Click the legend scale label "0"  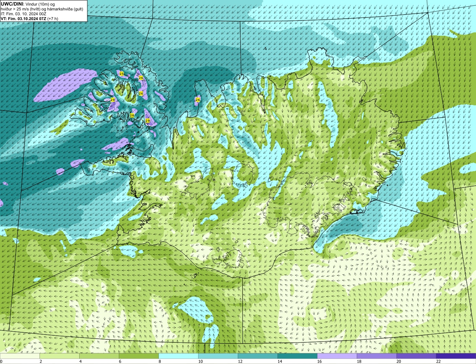tap(1, 361)
